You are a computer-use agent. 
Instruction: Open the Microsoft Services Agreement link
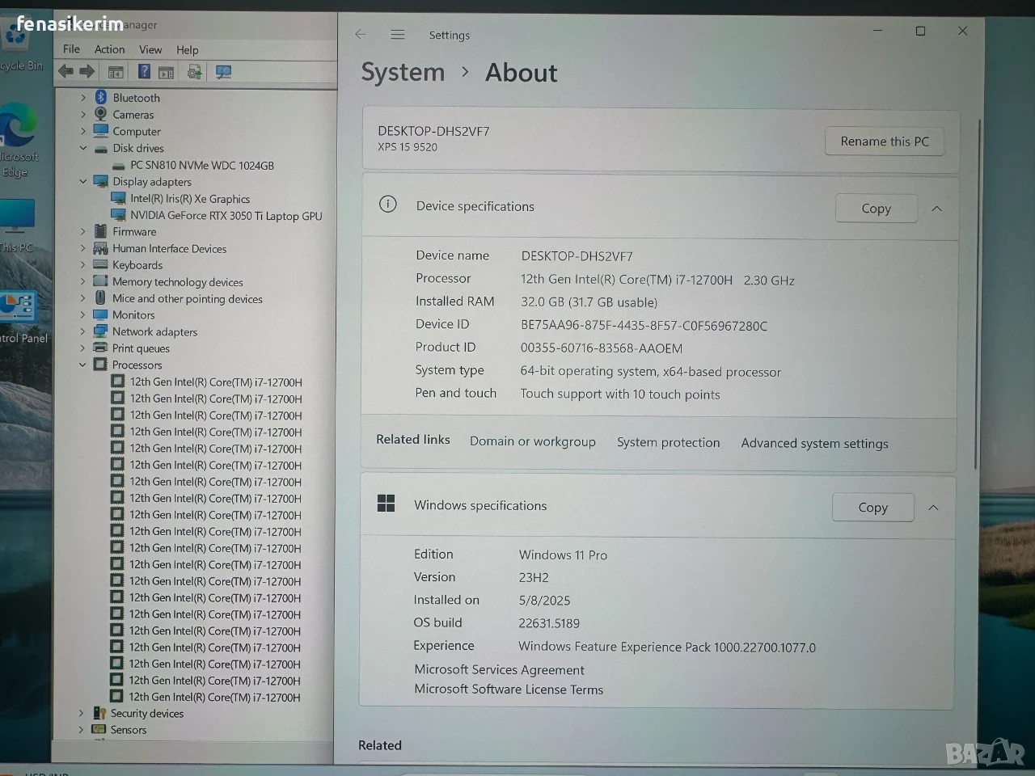tap(499, 669)
